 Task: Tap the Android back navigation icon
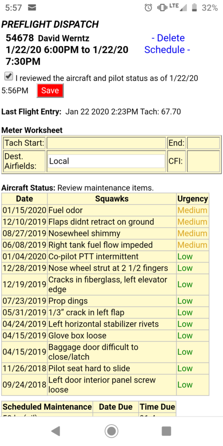pos(56,431)
